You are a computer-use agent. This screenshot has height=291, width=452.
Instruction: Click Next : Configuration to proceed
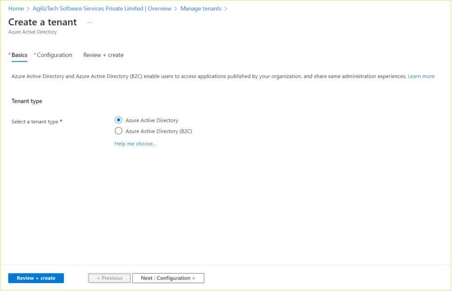168,278
